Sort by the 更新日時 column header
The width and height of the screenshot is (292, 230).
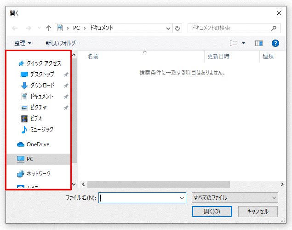pos(218,57)
